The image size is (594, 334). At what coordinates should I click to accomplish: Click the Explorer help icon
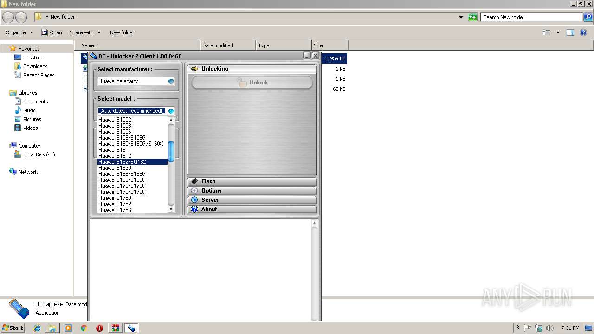coord(584,32)
